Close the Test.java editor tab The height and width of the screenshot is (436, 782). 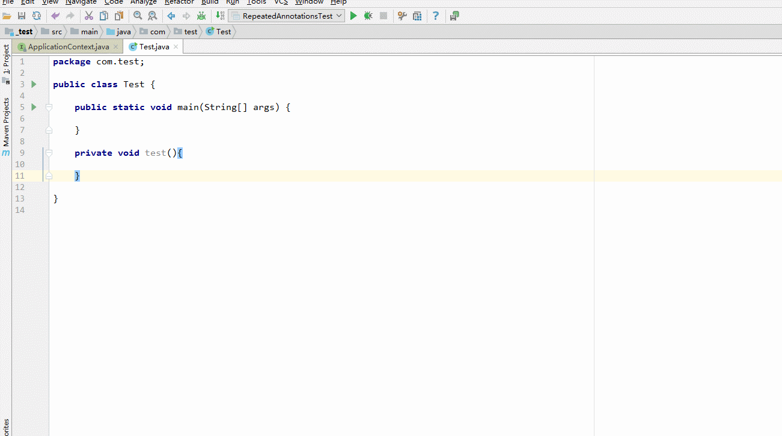[x=176, y=47]
